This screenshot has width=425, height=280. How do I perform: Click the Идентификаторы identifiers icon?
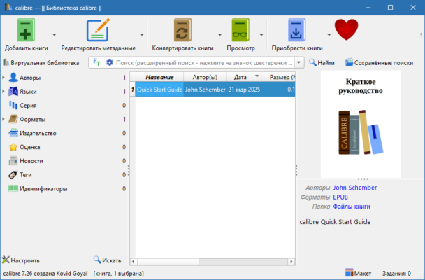[13, 188]
